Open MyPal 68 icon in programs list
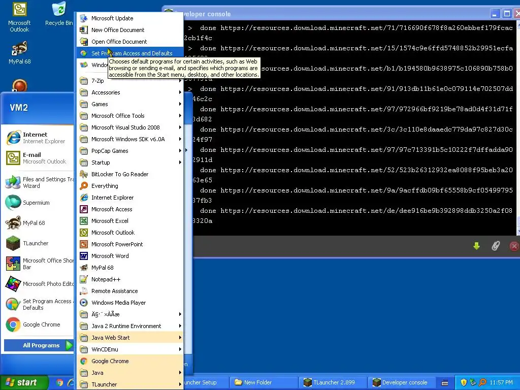The width and height of the screenshot is (520, 390). coord(84,267)
